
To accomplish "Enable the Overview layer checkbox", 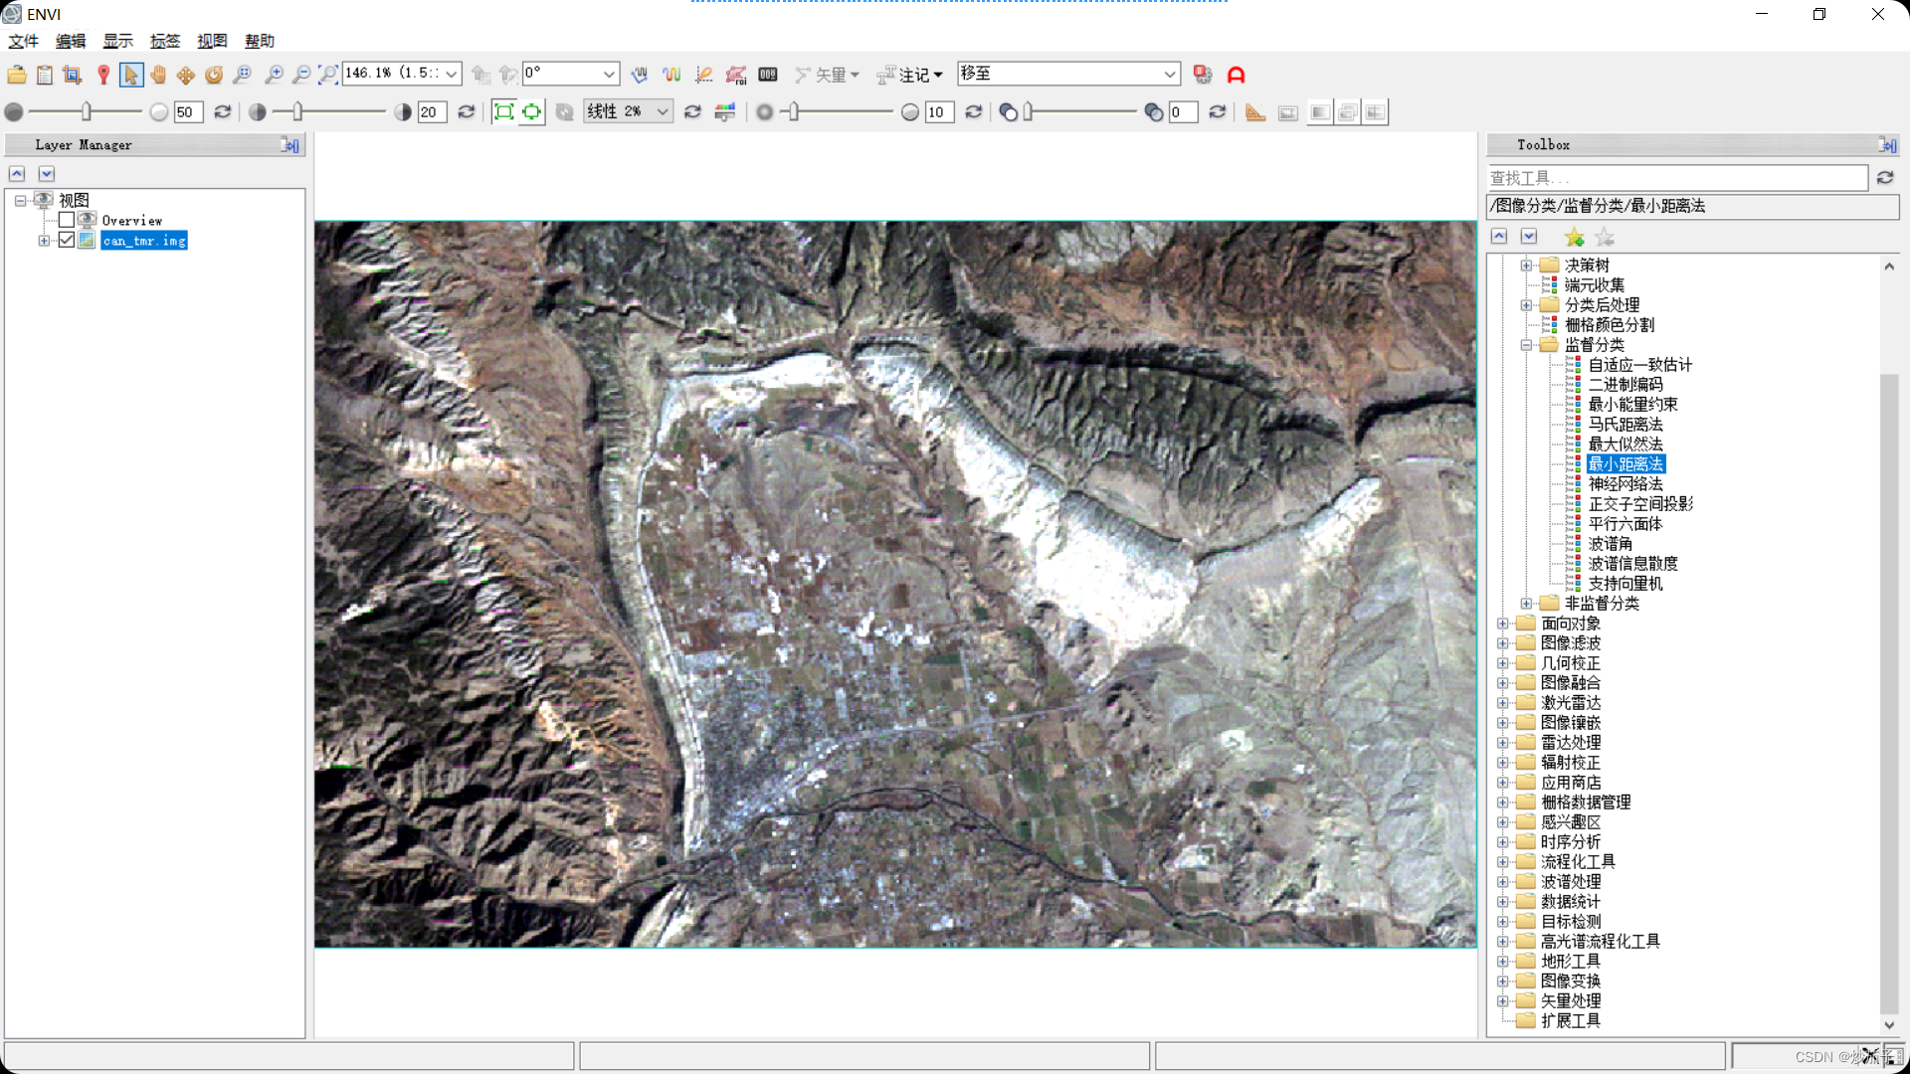I will pos(67,220).
